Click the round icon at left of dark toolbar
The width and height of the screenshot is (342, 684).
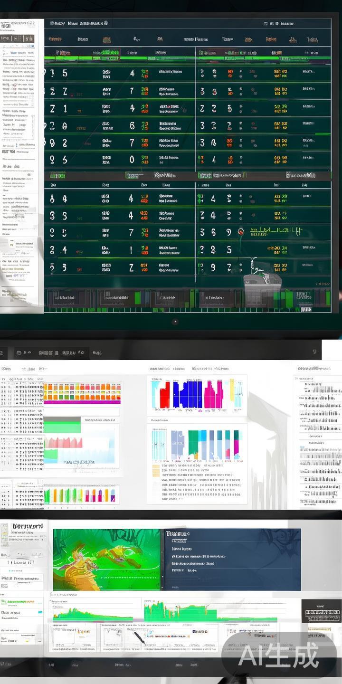pos(19,352)
